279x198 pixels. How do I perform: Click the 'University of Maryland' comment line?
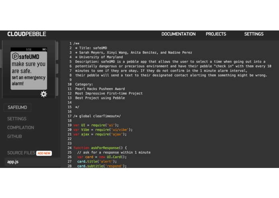pos(99,57)
